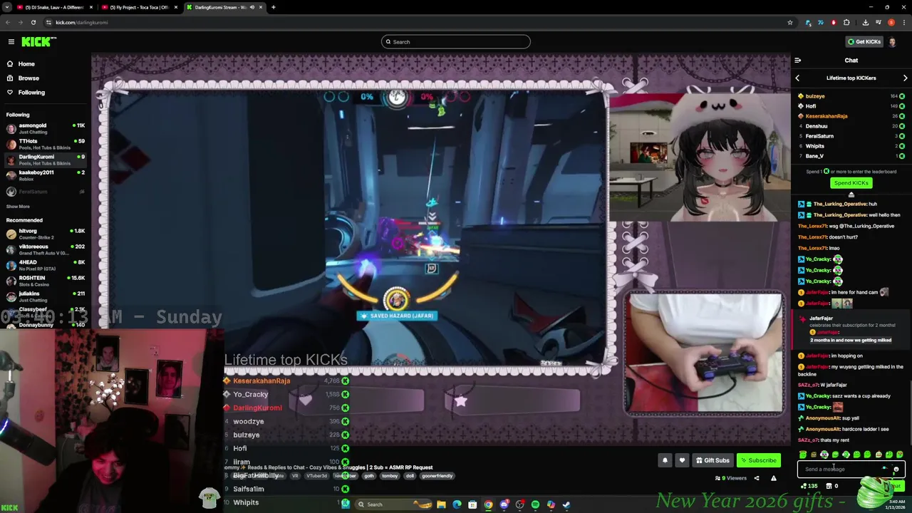The height and width of the screenshot is (513, 912).
Task: Click bulzeye in leaderboard
Action: pyautogui.click(x=815, y=96)
